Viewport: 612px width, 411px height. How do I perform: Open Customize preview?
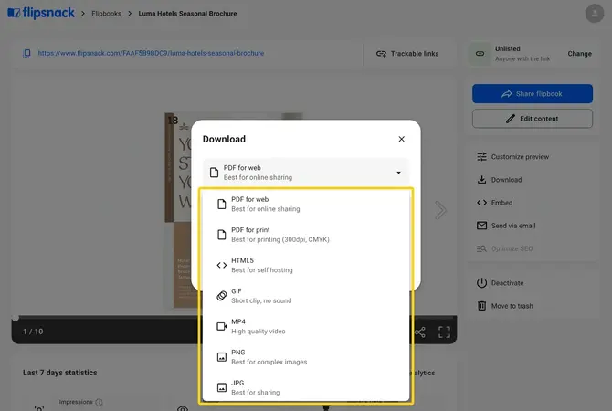(512, 157)
